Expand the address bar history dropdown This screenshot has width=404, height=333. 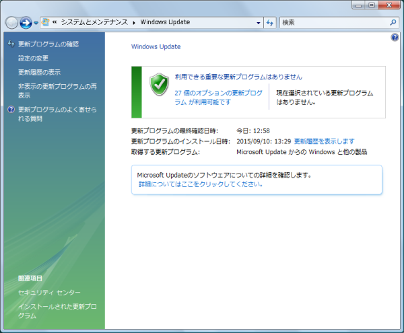(x=258, y=23)
